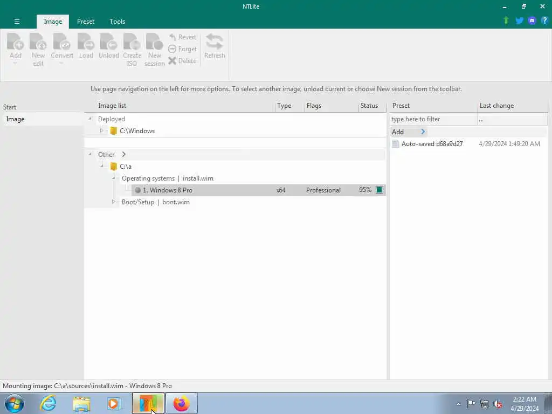The height and width of the screenshot is (414, 552).
Task: Click the Last change filter '...' field
Action: (513, 119)
